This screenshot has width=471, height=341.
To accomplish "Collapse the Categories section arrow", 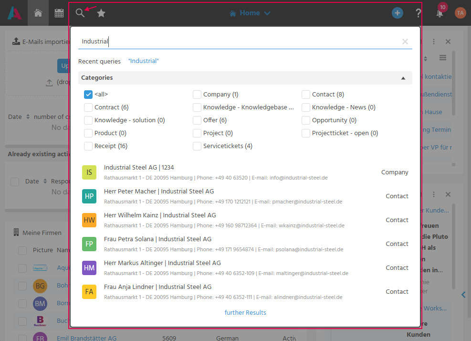I will [403, 78].
